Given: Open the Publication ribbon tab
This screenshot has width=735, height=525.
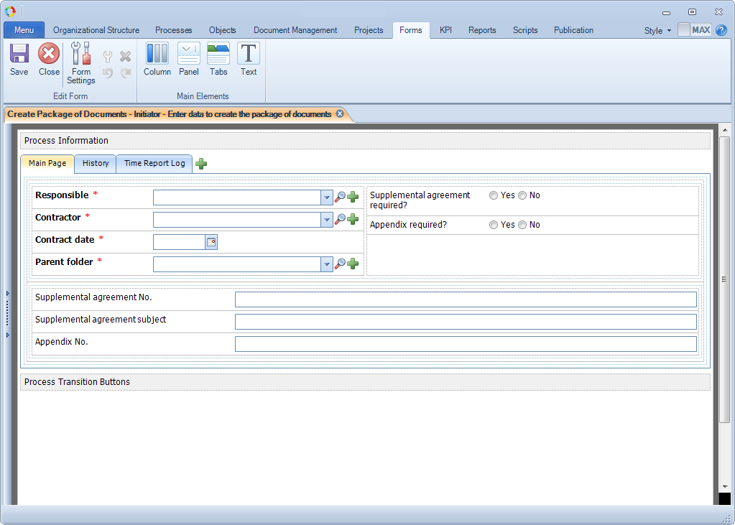Looking at the screenshot, I should coord(573,30).
